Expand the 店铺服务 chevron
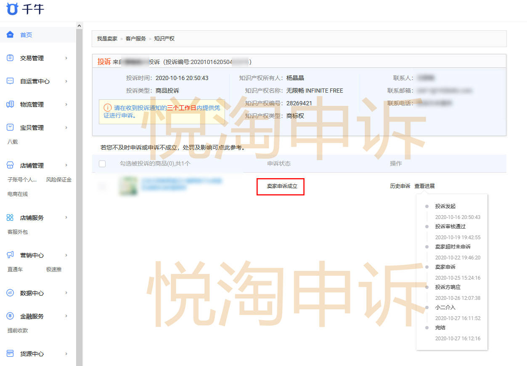 [x=66, y=218]
